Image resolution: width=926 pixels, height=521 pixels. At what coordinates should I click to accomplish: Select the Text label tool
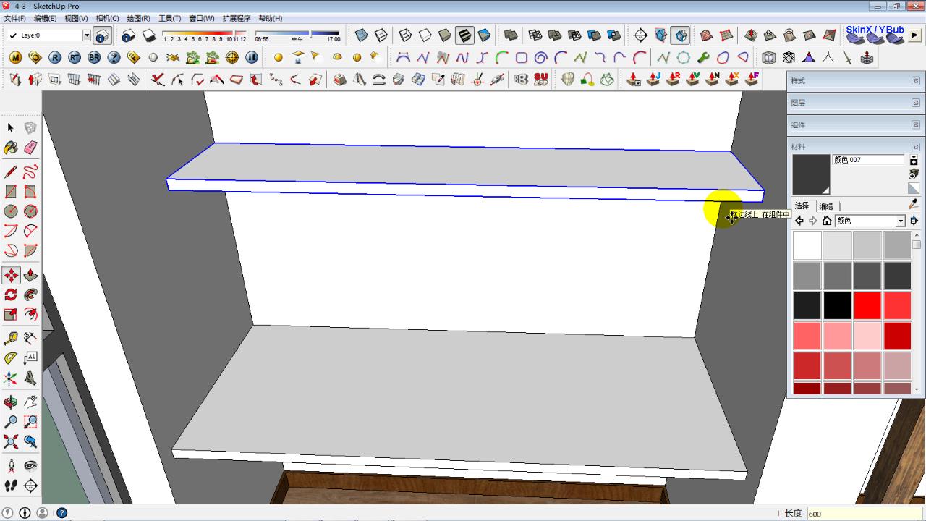30,358
